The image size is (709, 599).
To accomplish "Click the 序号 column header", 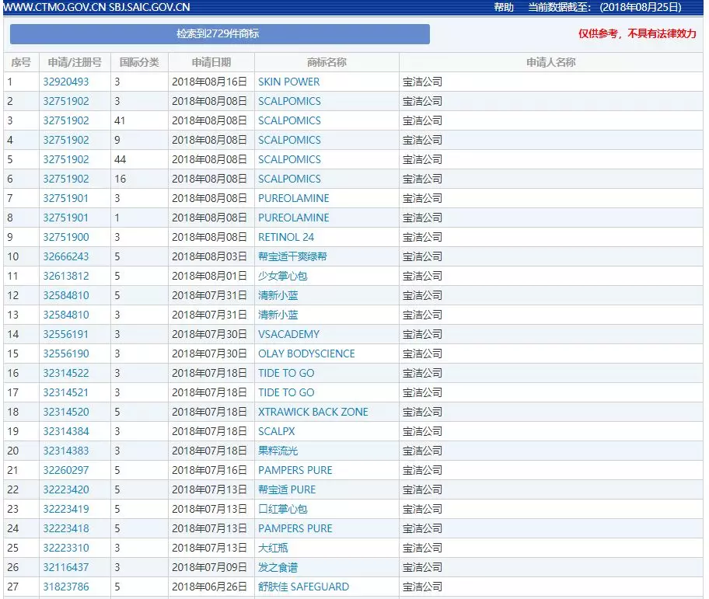I will [21, 62].
